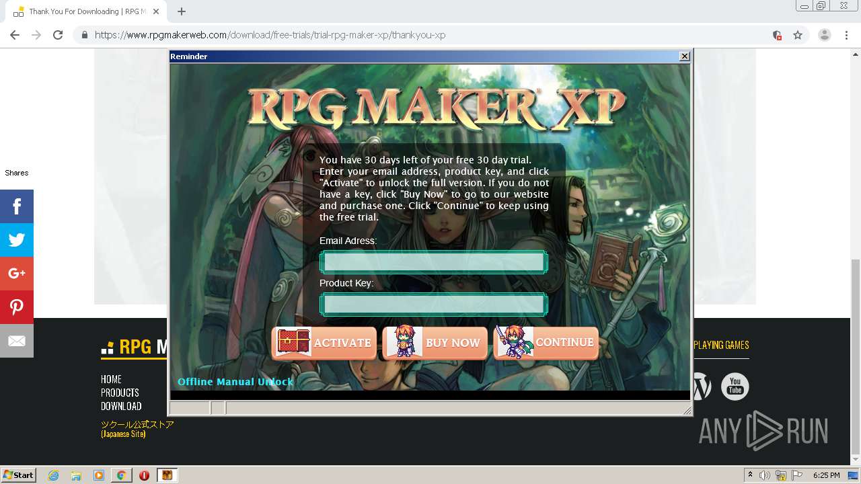The height and width of the screenshot is (484, 861).
Task: Open the YouTube footer icon
Action: pyautogui.click(x=735, y=387)
